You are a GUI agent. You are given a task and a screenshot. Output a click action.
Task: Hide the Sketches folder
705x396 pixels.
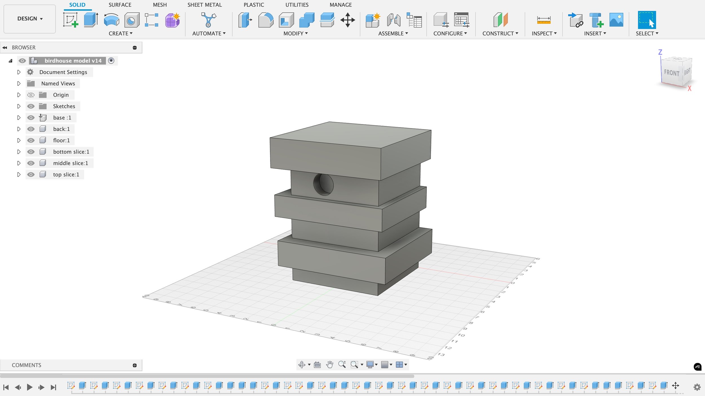(x=31, y=106)
